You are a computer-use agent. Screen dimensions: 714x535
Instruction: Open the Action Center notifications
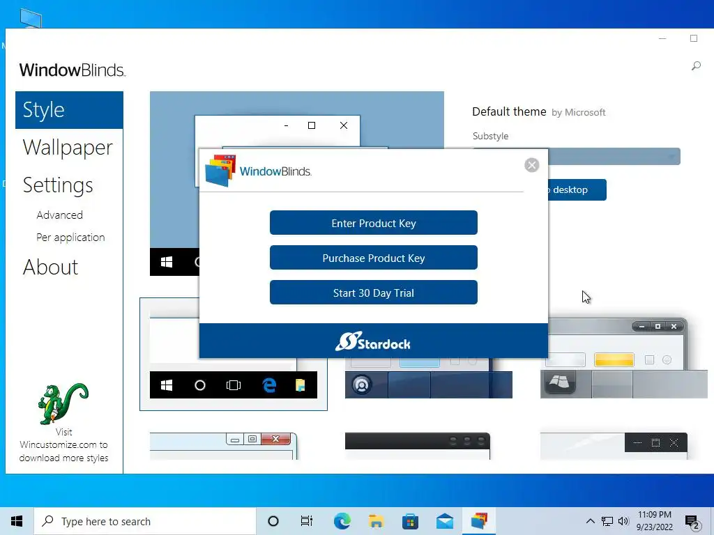pos(692,522)
